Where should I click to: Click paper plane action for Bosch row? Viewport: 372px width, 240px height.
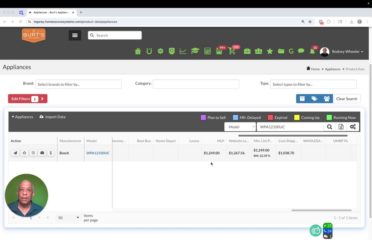(x=15, y=153)
